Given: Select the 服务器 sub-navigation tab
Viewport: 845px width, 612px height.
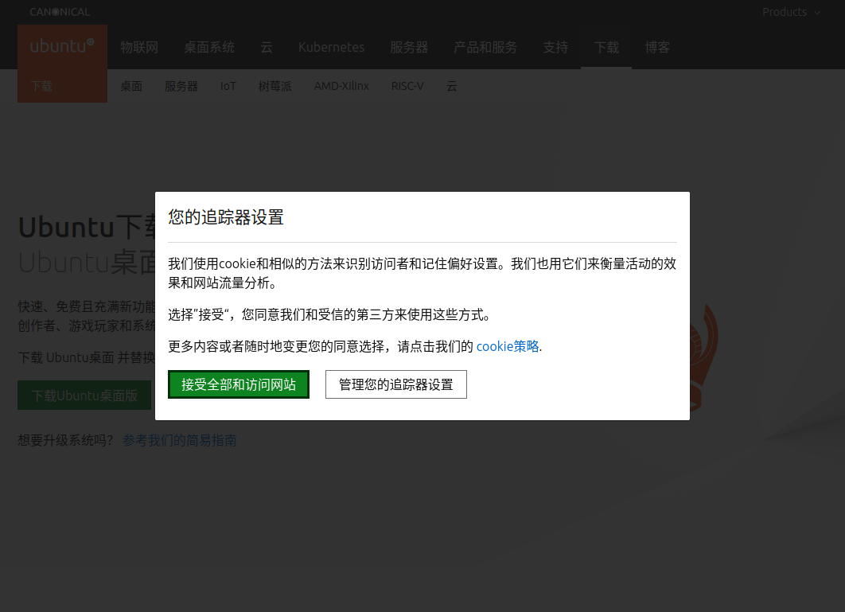Looking at the screenshot, I should click(x=181, y=86).
